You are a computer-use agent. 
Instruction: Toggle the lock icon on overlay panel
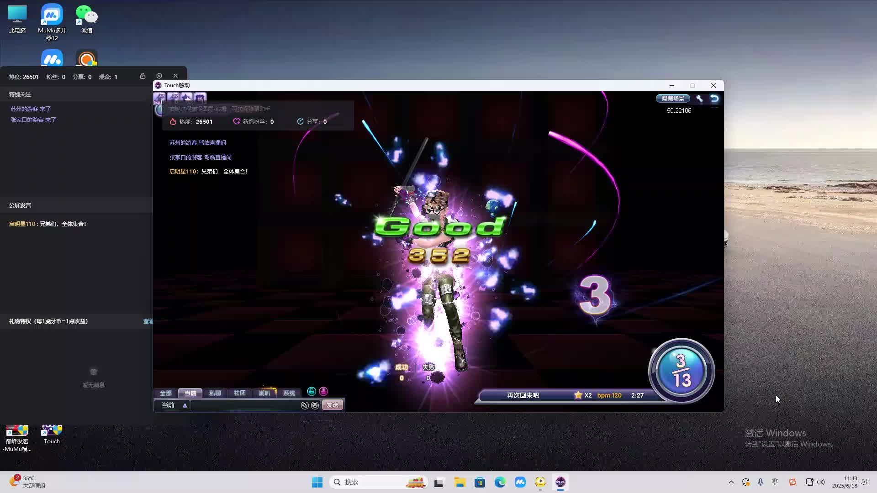143,76
